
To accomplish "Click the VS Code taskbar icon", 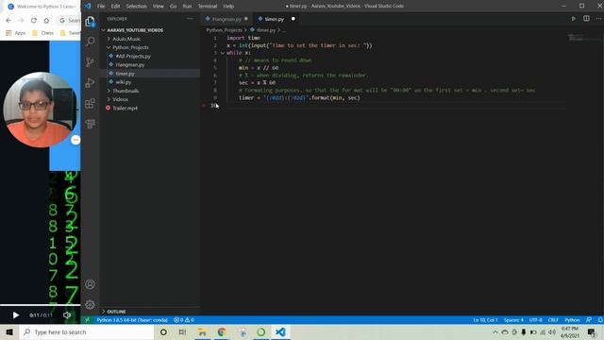I will [x=281, y=331].
